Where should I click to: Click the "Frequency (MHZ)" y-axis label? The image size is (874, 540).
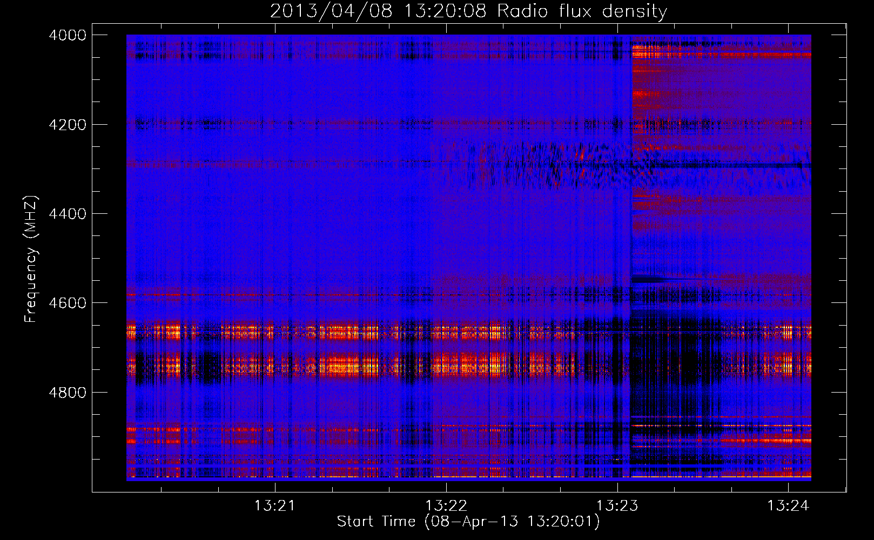[x=31, y=259]
